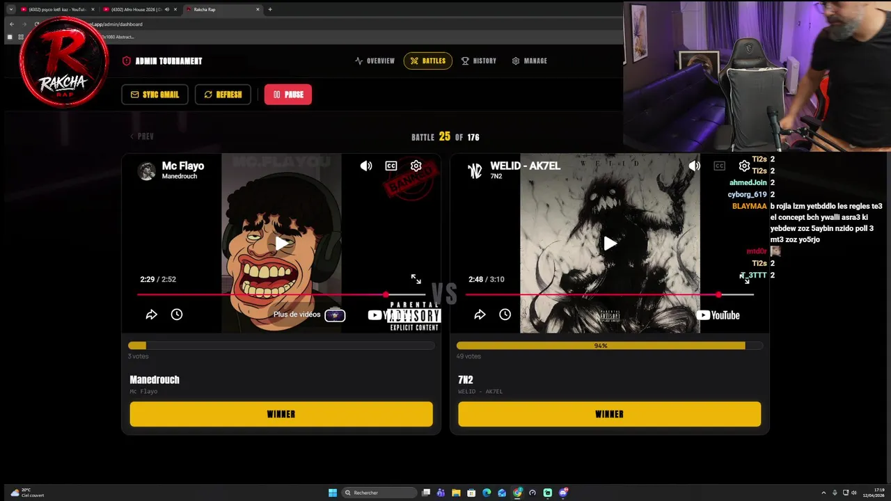Screen dimensions: 891x501
Task: Share the Mc Flayo video
Action: 151,315
